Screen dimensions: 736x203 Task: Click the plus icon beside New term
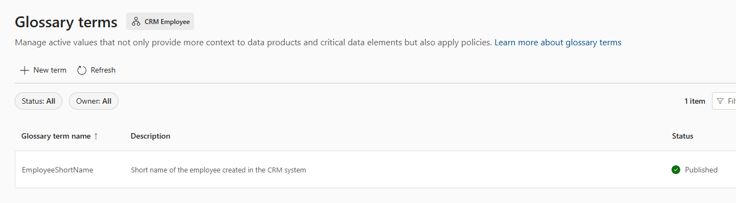coord(24,70)
